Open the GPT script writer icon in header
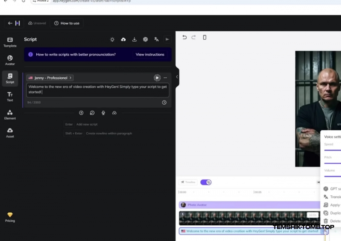341x241 pixels. 145,39
